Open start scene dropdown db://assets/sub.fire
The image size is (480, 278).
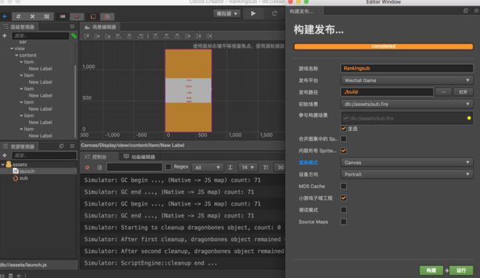[x=407, y=104]
